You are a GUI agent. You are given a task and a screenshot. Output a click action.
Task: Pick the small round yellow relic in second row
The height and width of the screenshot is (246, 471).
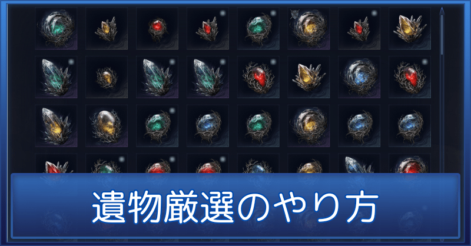tap(107, 77)
